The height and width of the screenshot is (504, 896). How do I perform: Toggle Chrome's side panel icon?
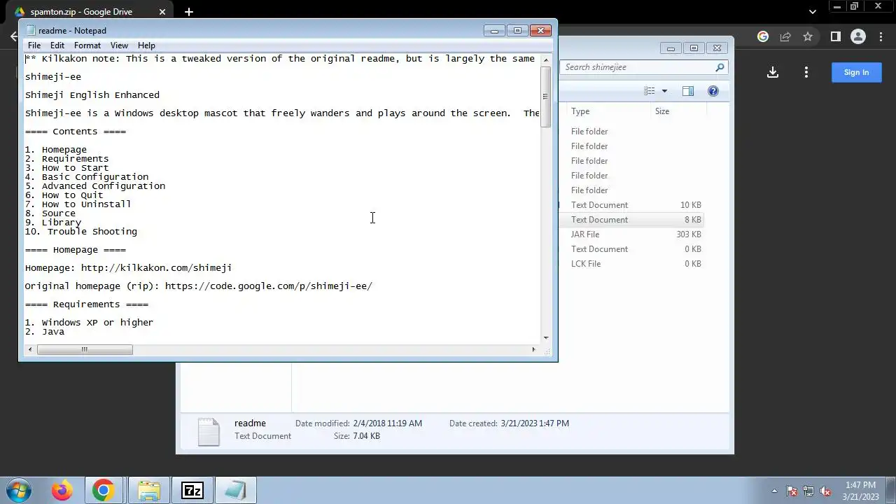[x=835, y=36]
